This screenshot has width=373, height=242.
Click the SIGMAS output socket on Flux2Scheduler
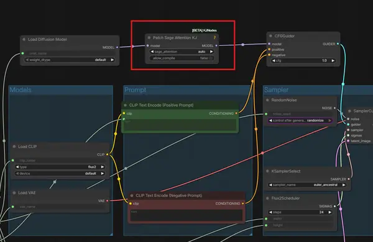point(334,206)
